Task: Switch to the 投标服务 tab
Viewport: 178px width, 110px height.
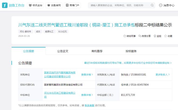Action: pos(131,51)
